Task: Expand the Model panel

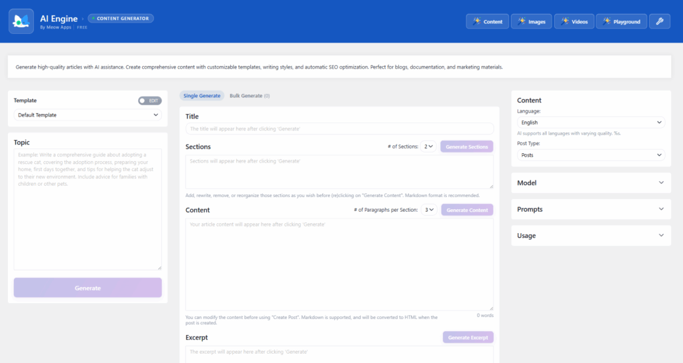Action: [591, 182]
